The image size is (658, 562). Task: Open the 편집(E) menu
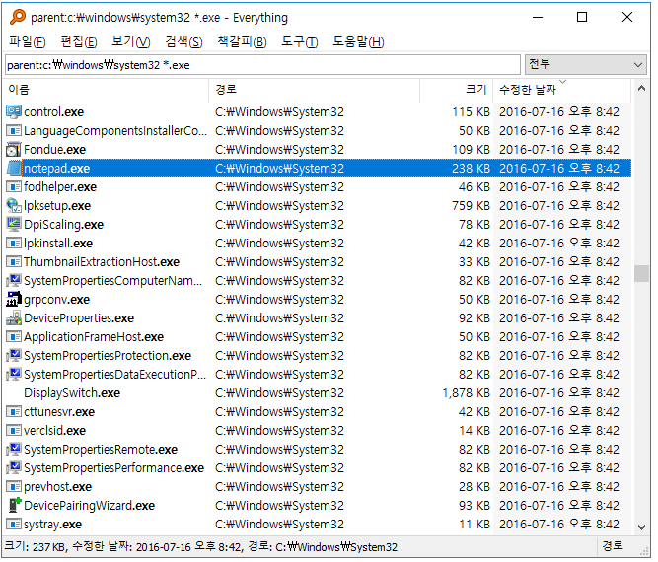click(x=79, y=42)
